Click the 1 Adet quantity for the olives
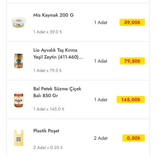The width and height of the screenshot is (156, 156). 101,61
